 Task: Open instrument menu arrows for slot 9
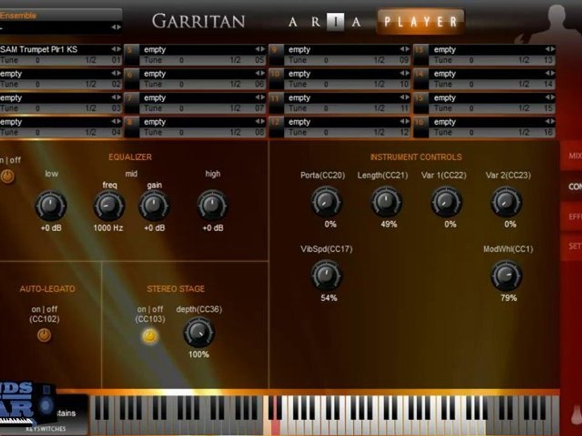coord(404,49)
